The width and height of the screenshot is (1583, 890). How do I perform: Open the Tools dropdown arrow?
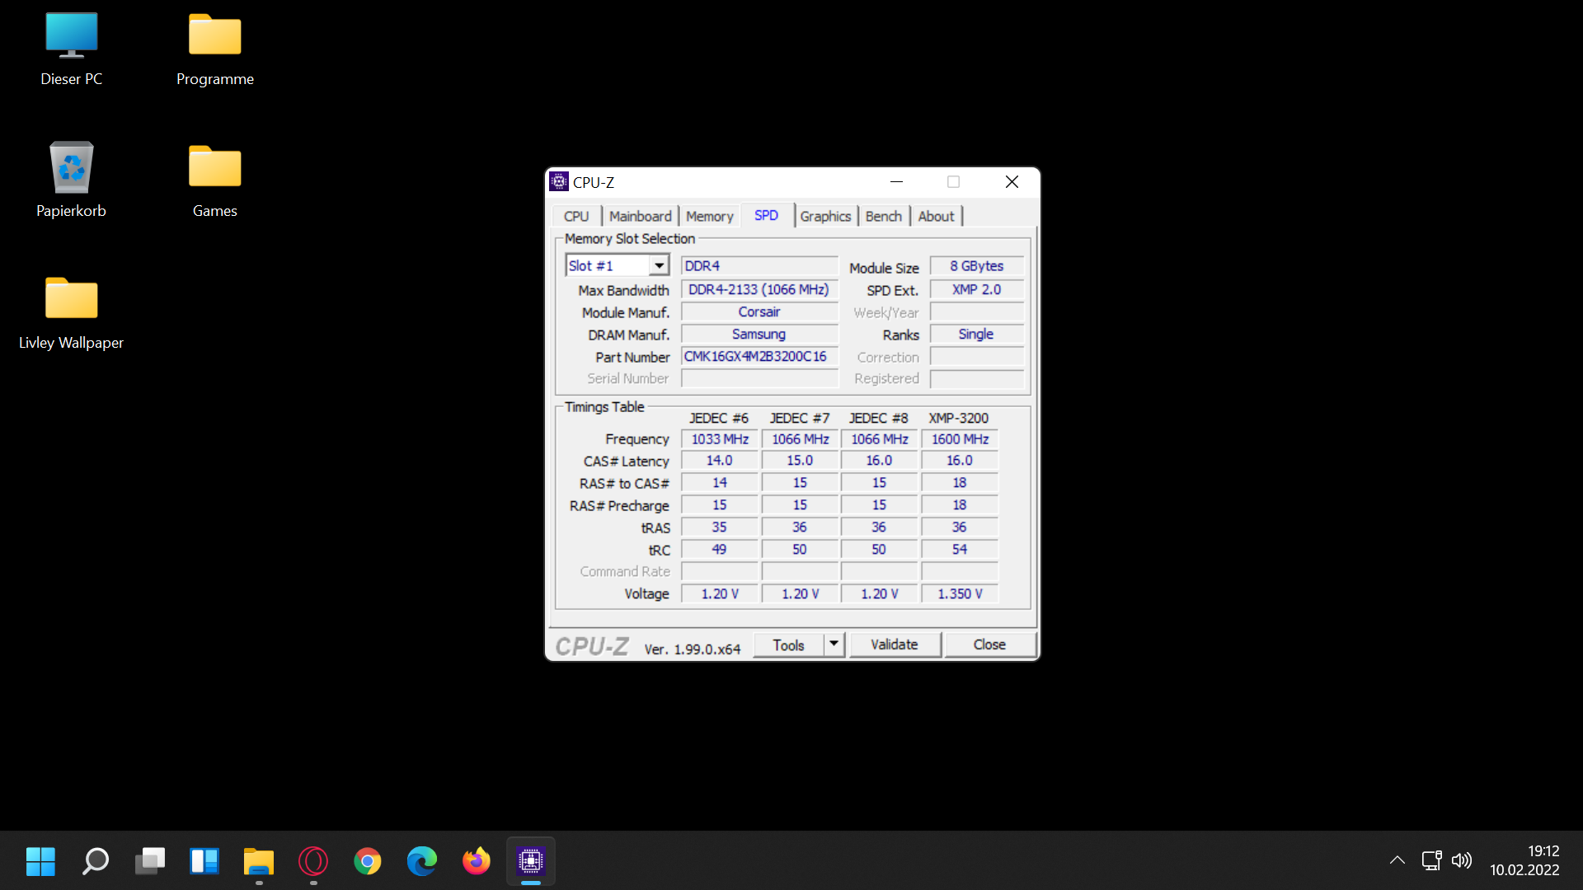click(834, 644)
